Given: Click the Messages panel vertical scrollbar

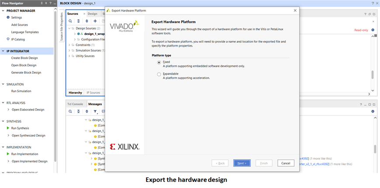Looking at the screenshot, I should (375, 149).
